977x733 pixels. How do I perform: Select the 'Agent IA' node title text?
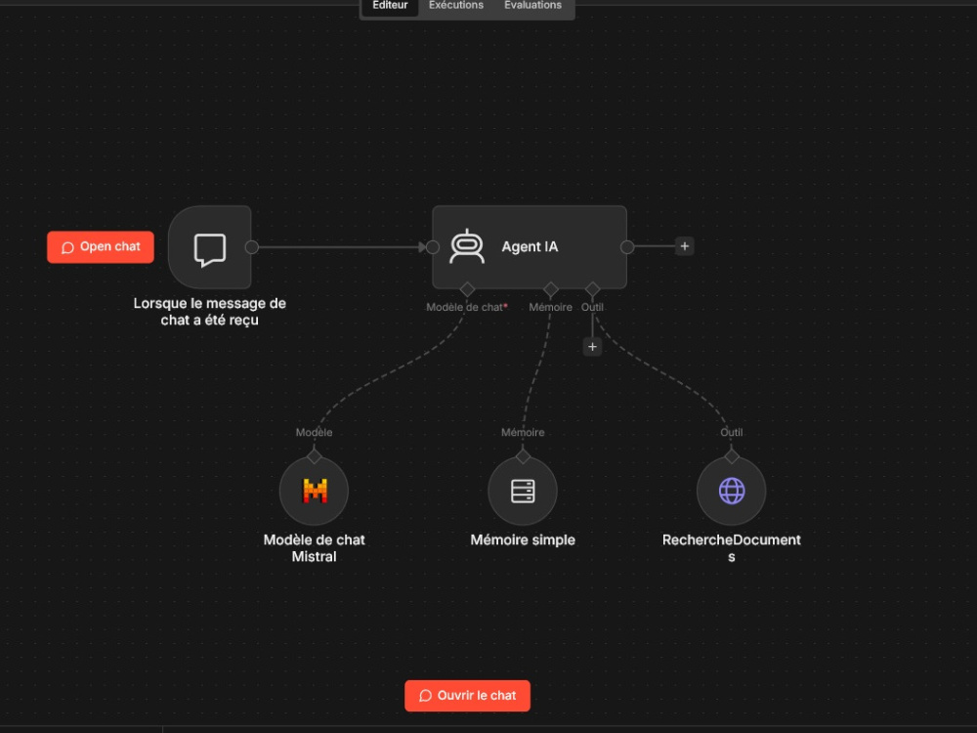[x=530, y=247]
